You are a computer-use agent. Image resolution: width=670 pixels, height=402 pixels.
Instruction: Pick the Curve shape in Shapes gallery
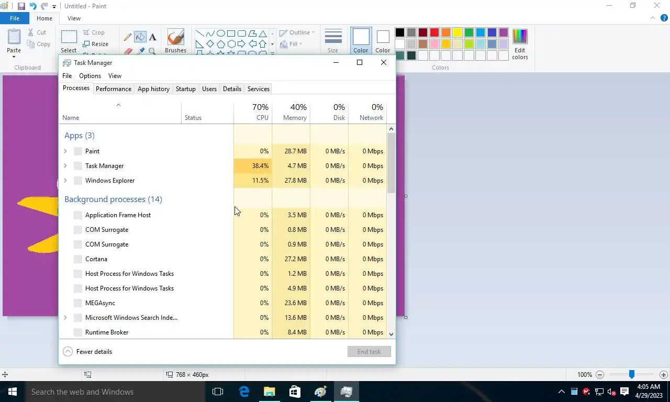pyautogui.click(x=210, y=33)
